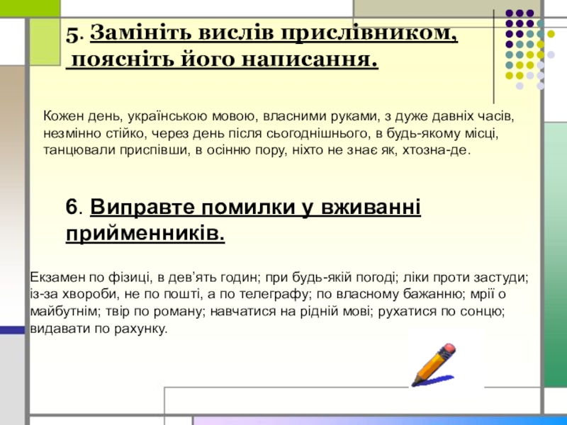Click the phrase 'хтозна-де'

pyautogui.click(x=434, y=150)
